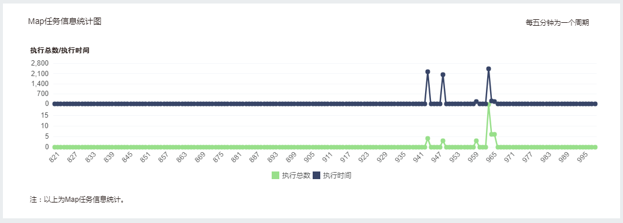Image resolution: width=623 pixels, height=223 pixels.
Task: Click the green data point near 959
Action: tap(476, 141)
